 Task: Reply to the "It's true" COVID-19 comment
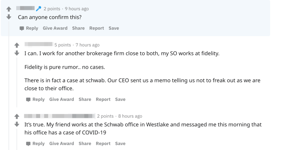click(35, 144)
